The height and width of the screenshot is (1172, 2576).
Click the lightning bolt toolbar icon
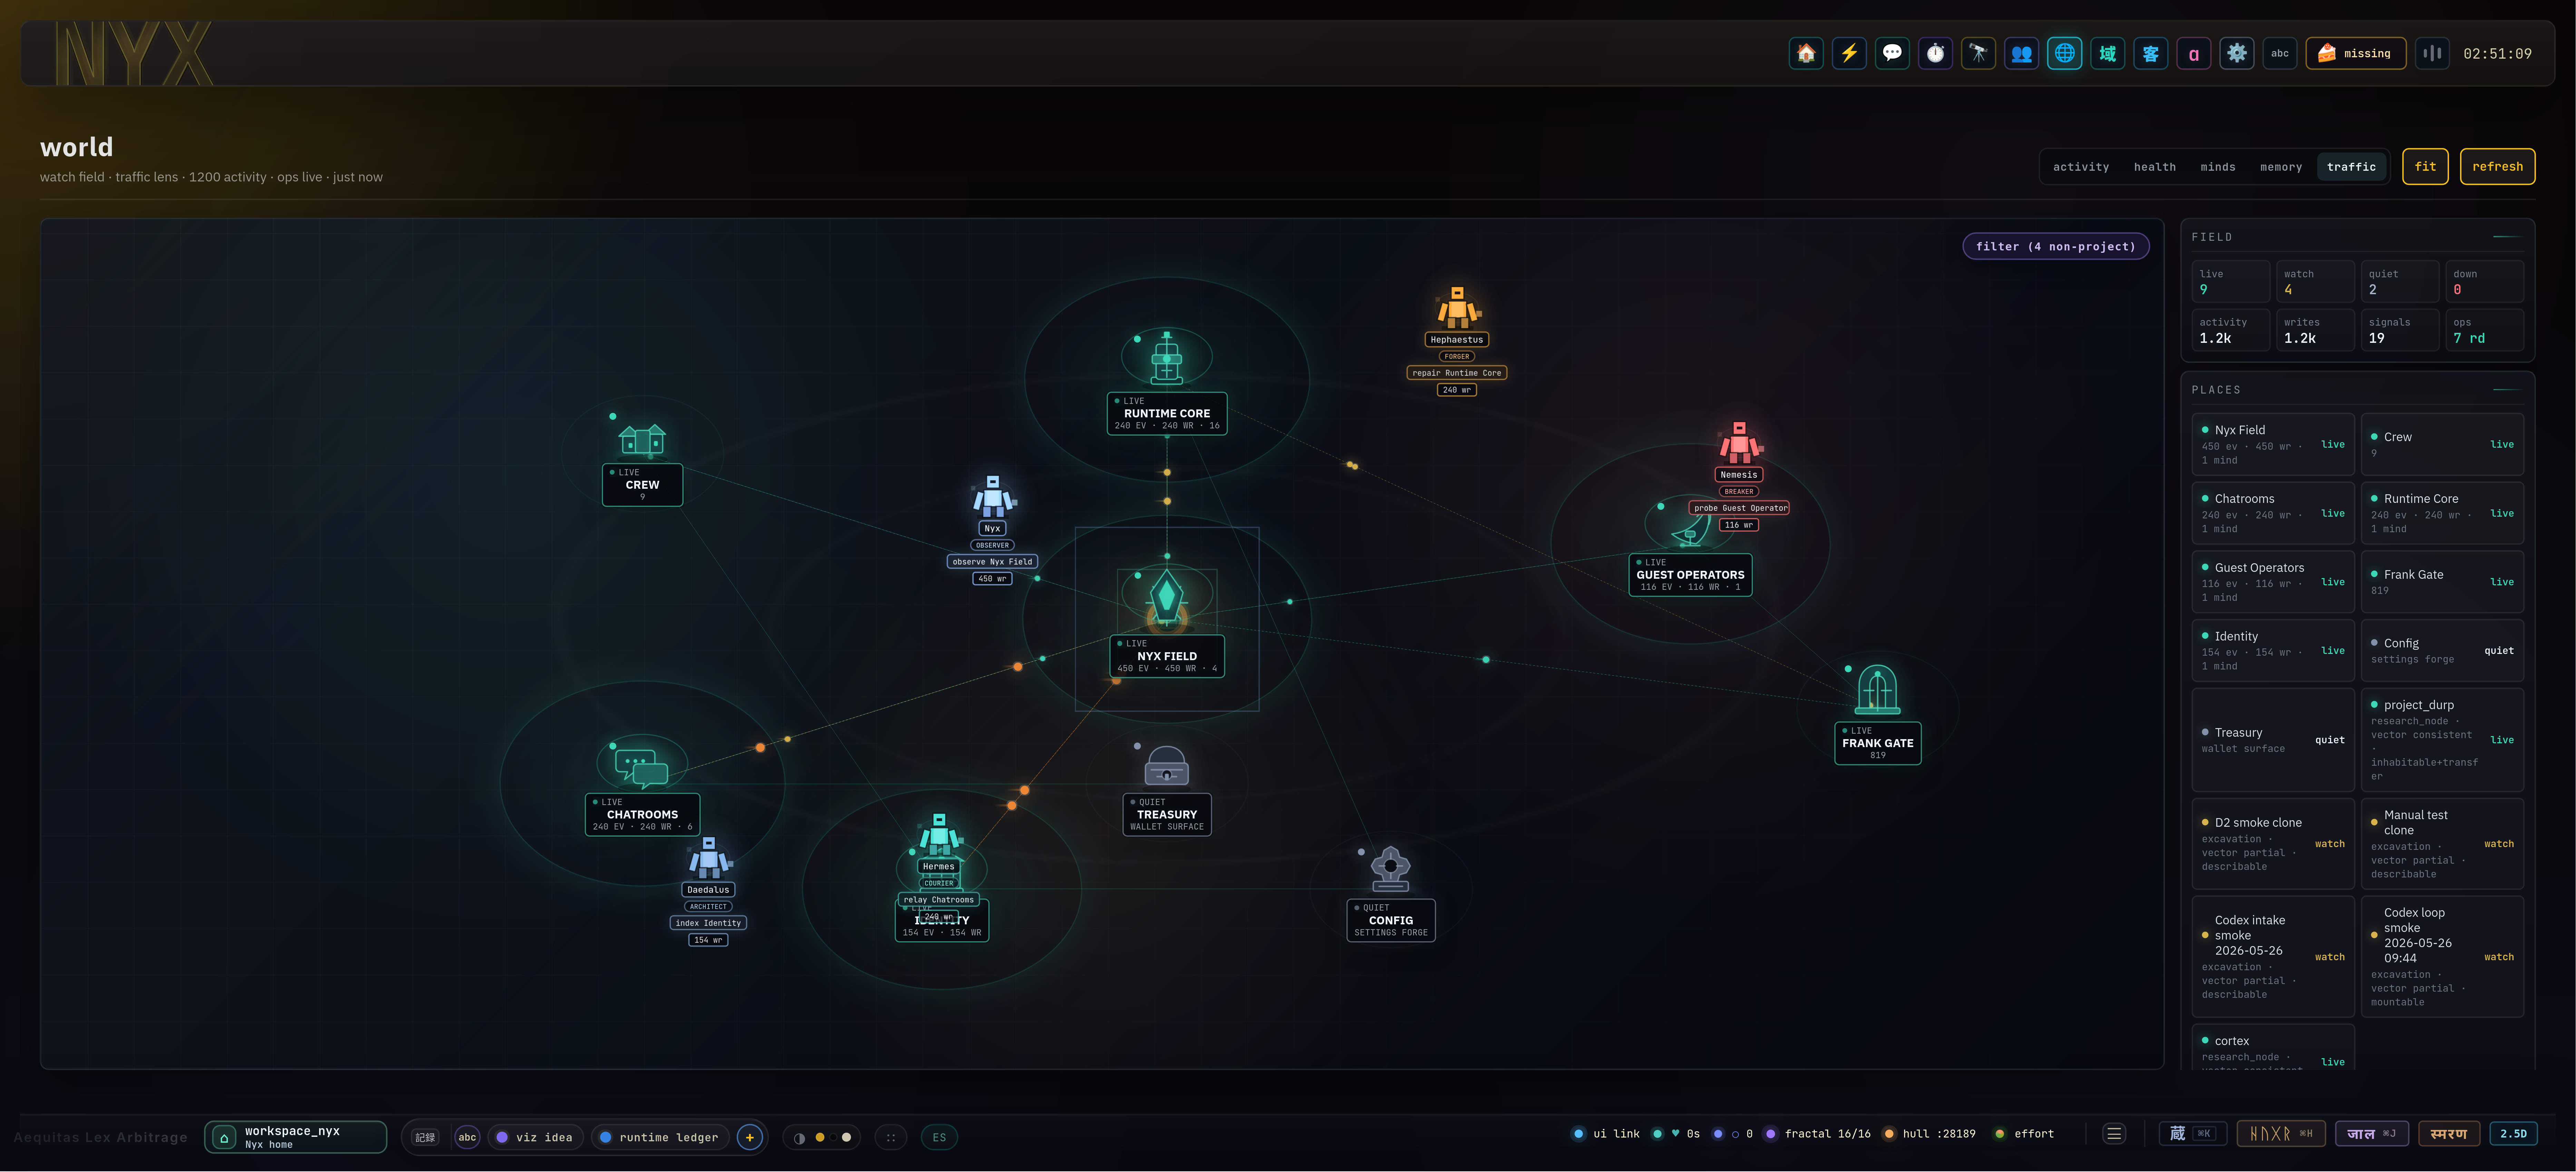click(x=1849, y=54)
